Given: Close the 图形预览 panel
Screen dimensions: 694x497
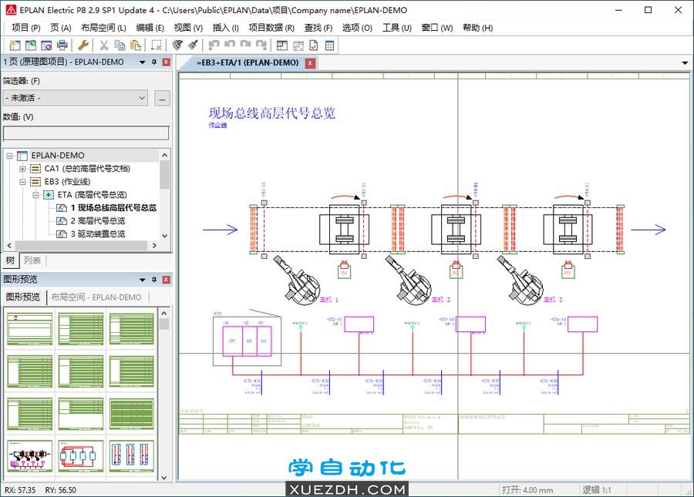Looking at the screenshot, I should pos(166,280).
